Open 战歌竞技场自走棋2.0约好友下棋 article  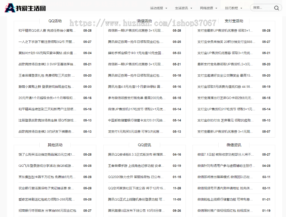coord(46,132)
